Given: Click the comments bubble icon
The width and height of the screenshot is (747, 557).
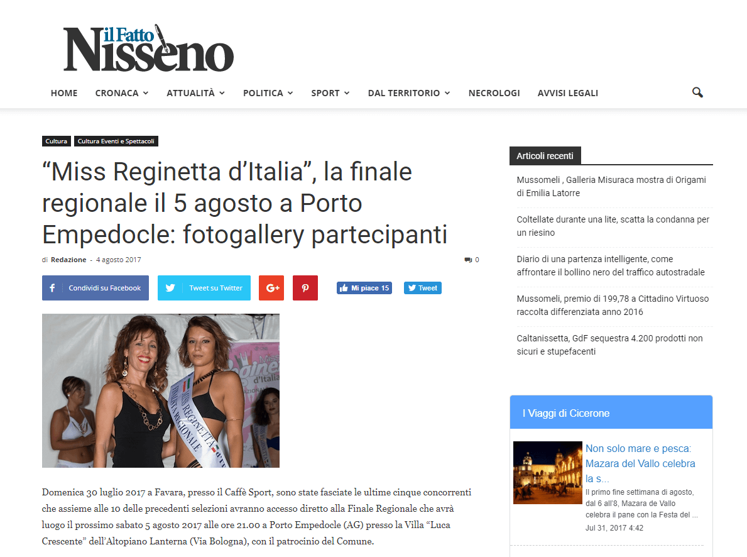Looking at the screenshot, I should coord(468,260).
